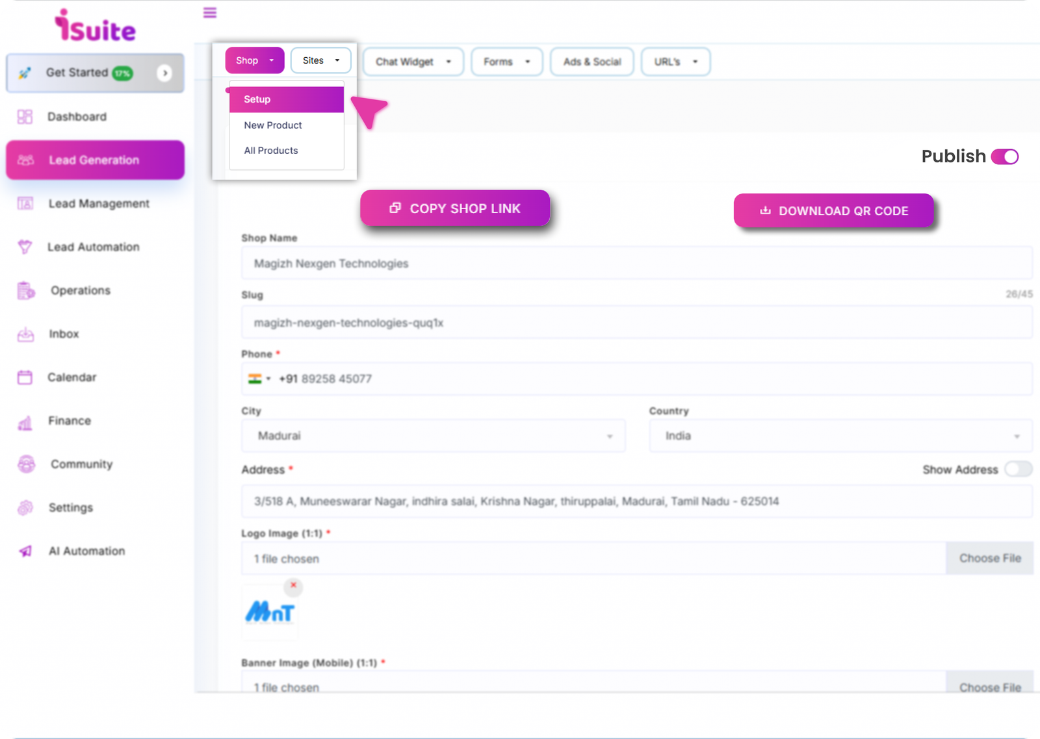Open Lead Management section
The height and width of the screenshot is (739, 1040).
click(97, 203)
